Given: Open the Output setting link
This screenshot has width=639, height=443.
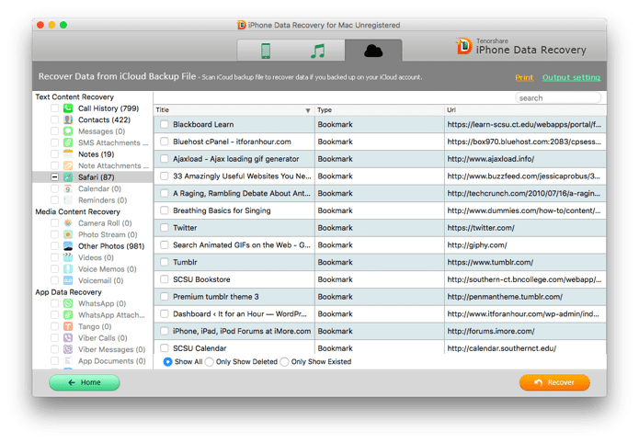Looking at the screenshot, I should click(x=571, y=77).
